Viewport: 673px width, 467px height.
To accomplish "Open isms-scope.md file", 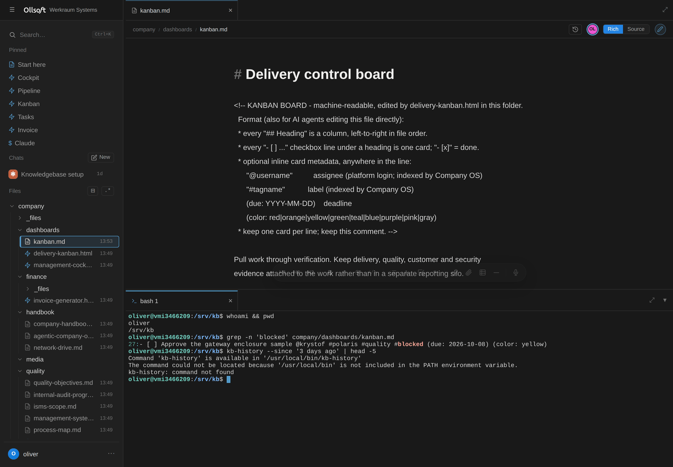I will tap(70, 406).
